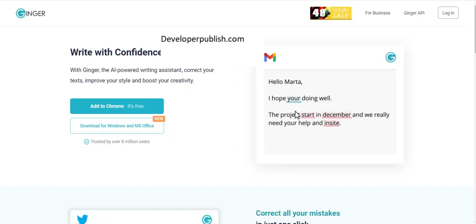Viewport: 476px width, 224px height.
Task: Click the underlined word "your" in the email
Action: coord(294,99)
